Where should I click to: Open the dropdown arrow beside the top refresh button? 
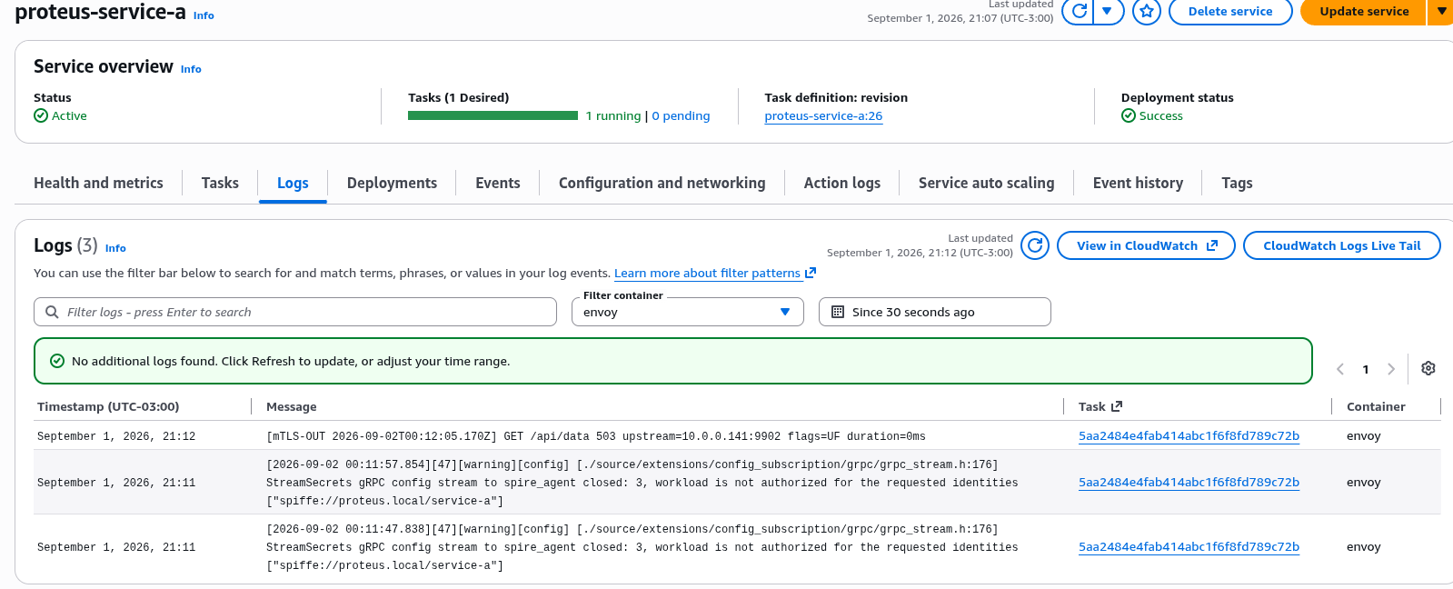(x=1108, y=11)
